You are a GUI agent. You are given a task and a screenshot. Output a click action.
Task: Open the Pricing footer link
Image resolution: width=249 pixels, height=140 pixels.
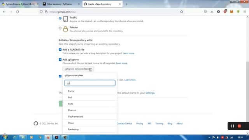[x=140, y=124]
